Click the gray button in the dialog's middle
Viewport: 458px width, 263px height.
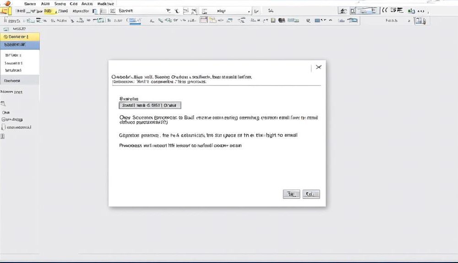tap(150, 105)
